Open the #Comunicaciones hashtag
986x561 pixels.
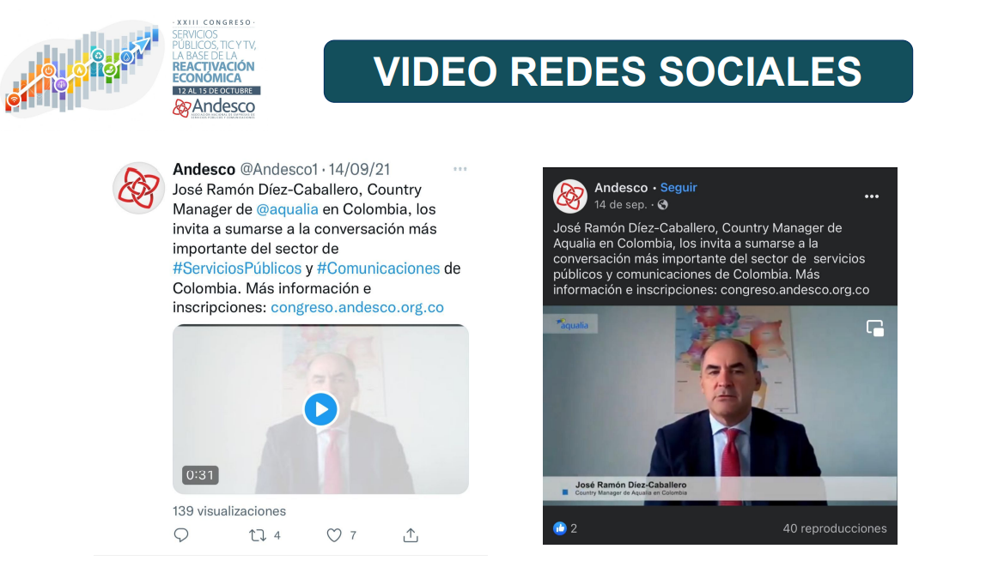click(379, 268)
